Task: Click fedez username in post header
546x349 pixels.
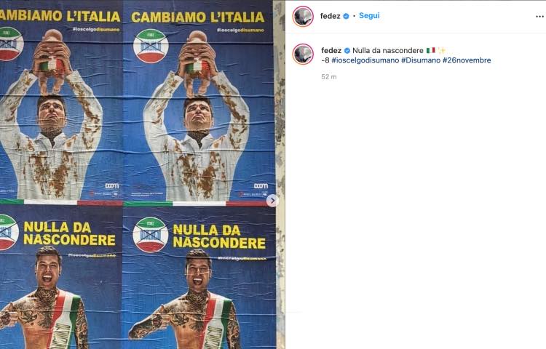Action: pos(330,16)
